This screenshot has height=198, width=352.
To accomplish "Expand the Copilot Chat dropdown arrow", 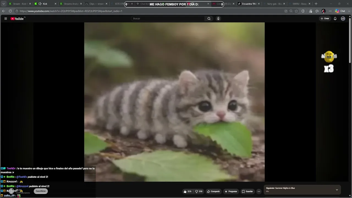I will click(348, 11).
